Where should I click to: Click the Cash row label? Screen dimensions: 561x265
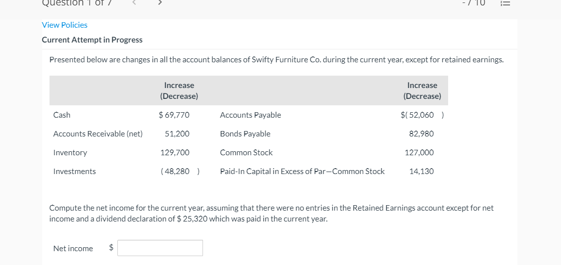[x=61, y=115]
